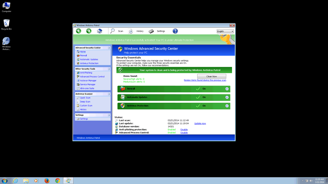Open the English language dropdown
Viewport: 328px width, 184px height.
(225, 31)
